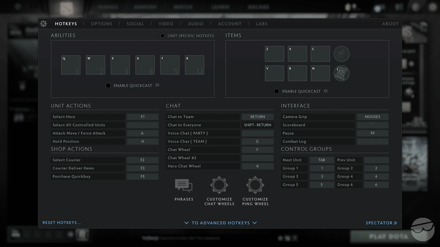
Task: Set key for Select All Controlled Units
Action: point(142,125)
